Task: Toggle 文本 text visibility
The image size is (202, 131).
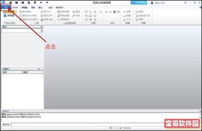Action: pyautogui.click(x=127, y=19)
